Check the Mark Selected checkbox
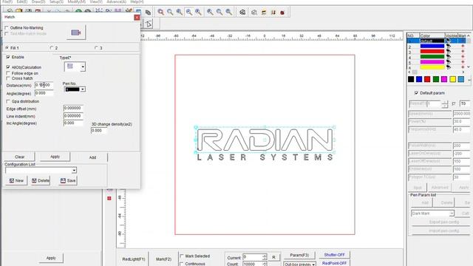473x266 pixels. pos(182,256)
